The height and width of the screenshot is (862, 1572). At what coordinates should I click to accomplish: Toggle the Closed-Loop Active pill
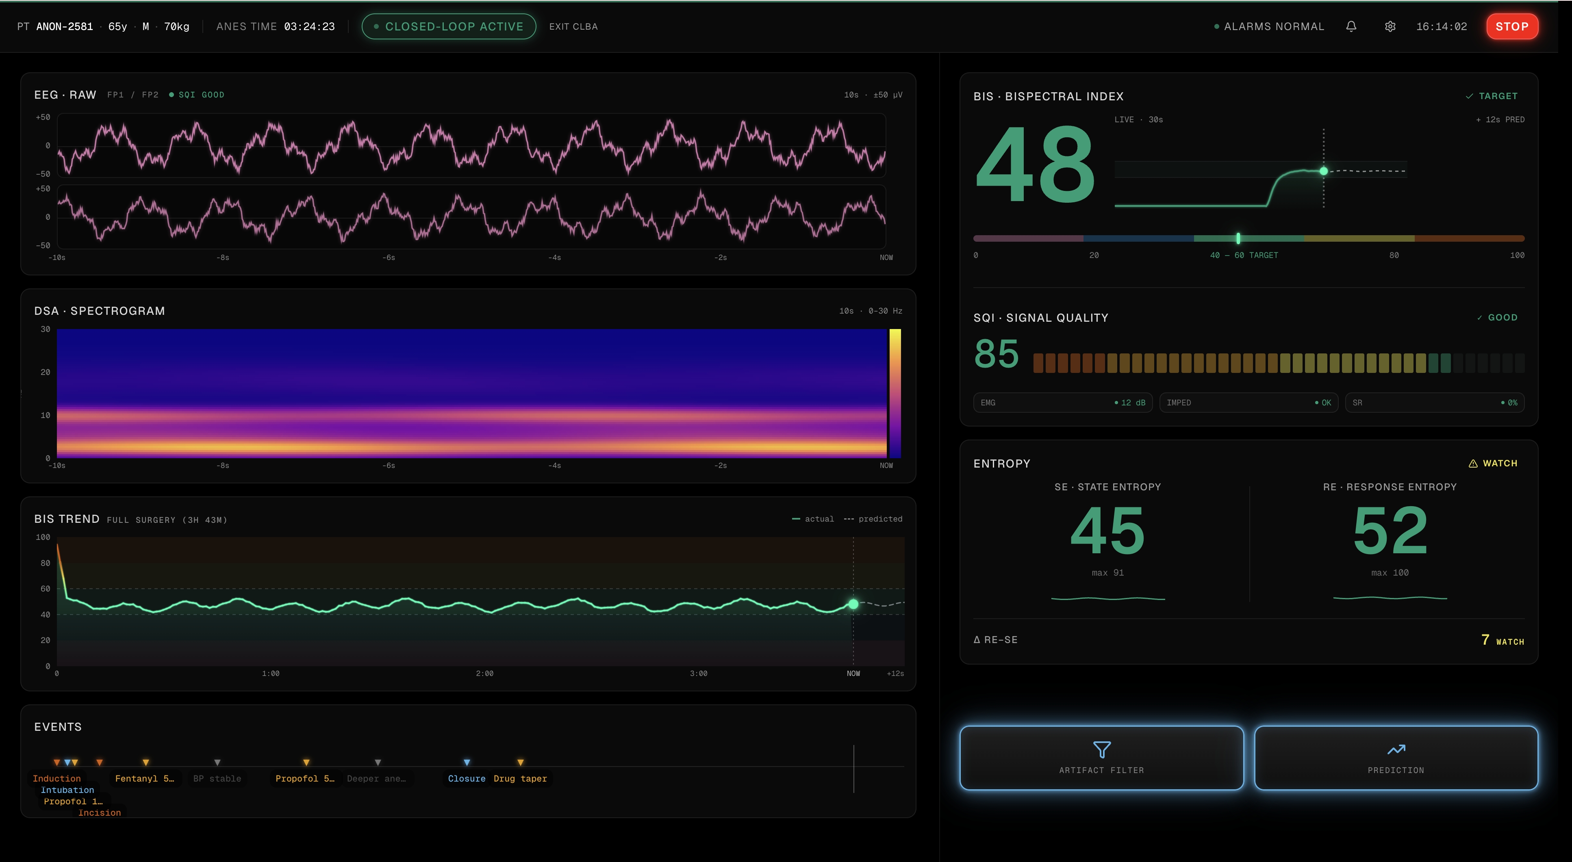click(449, 26)
